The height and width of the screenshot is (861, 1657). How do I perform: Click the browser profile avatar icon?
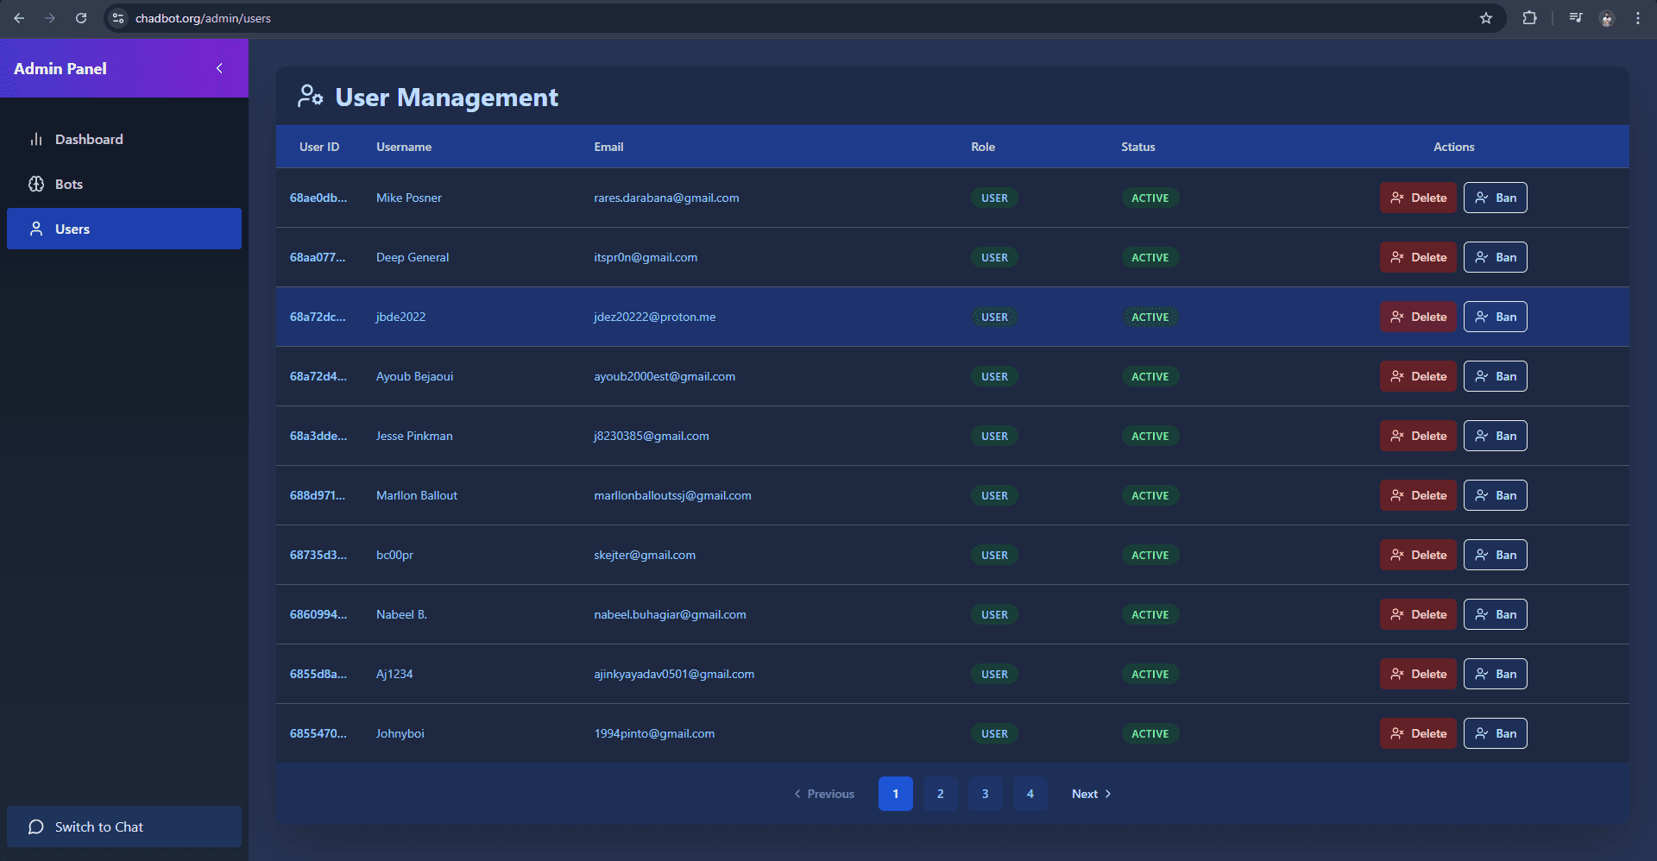click(1607, 17)
